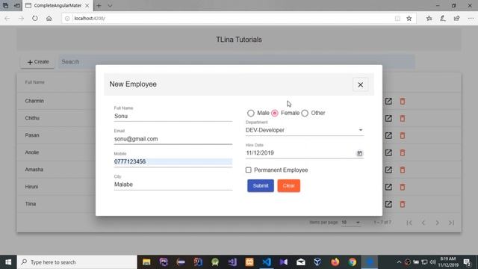Open a new browser tab
Viewport: 478px width, 269px height.
[x=99, y=5]
